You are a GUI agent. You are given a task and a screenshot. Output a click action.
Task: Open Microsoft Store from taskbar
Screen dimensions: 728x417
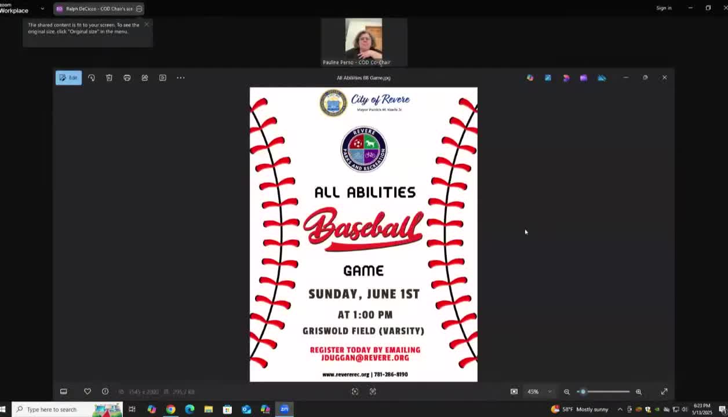coord(227,409)
